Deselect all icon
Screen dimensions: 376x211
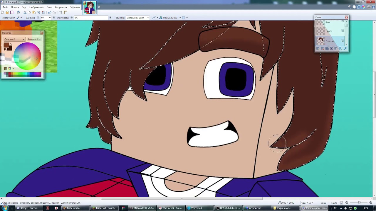43,12
